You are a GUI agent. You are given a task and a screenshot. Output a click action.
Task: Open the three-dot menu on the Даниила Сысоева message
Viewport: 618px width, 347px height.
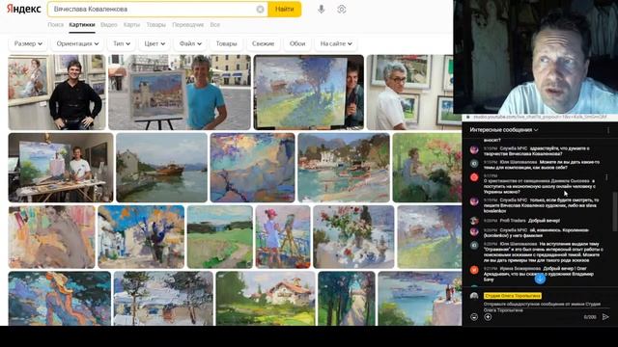(606, 177)
